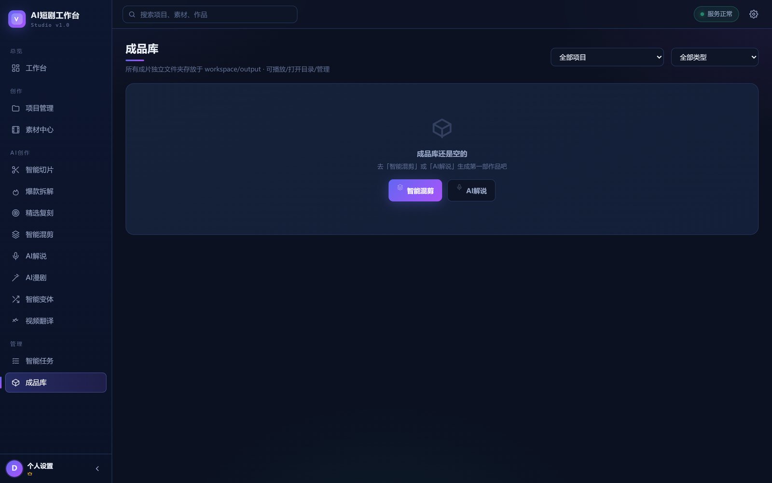The image size is (772, 483).
Task: Click the empty state cube illustration
Action: pyautogui.click(x=442, y=128)
